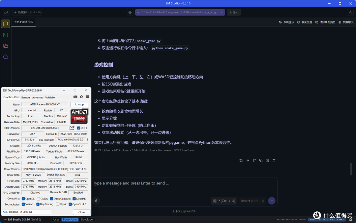
Task: Toggle the OpenGL 4.6 checkbox
Action: [x=70, y=204]
